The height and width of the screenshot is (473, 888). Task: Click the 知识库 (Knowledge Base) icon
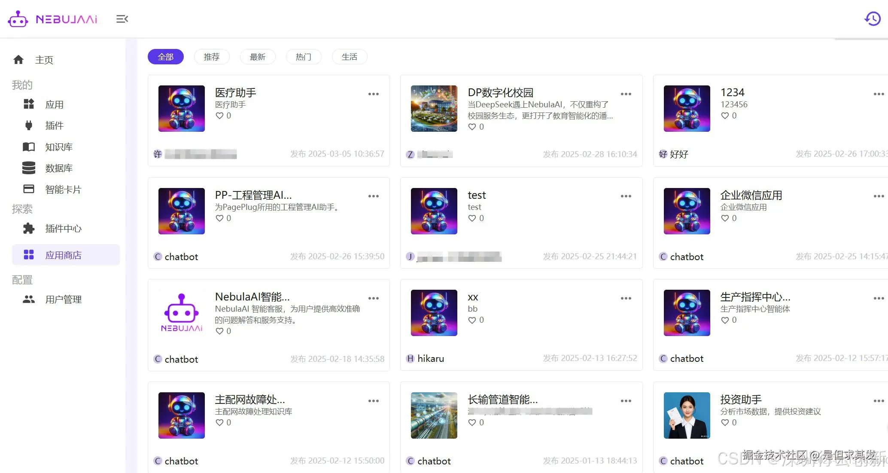click(28, 147)
